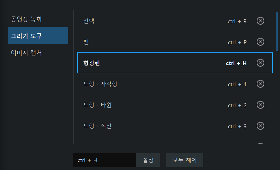Focus the ctrl + H shortcut input field
Screen dimensions: 280x170
click(105, 160)
